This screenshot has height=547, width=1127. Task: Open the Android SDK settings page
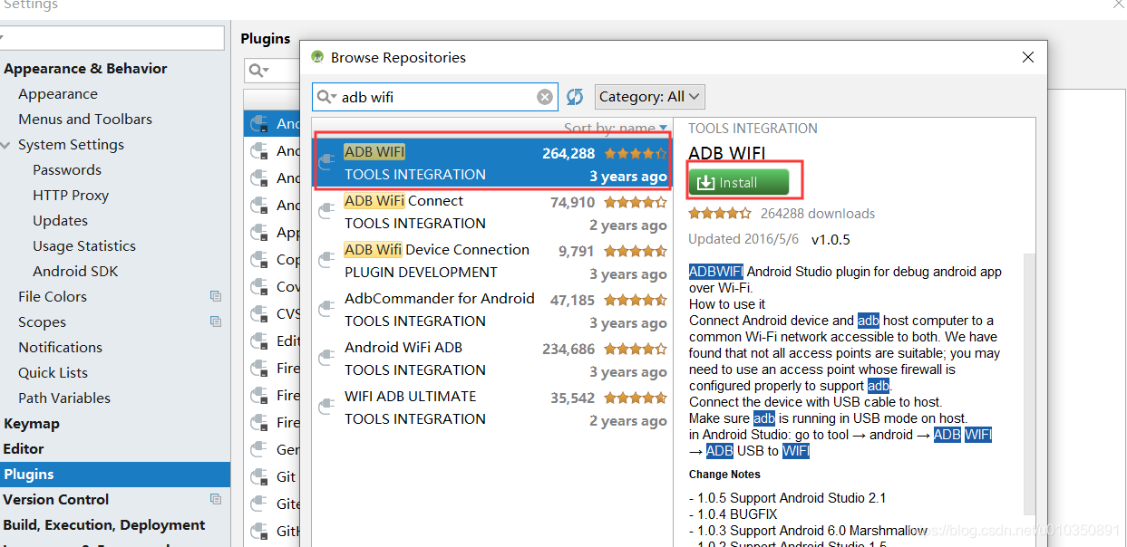coord(75,271)
